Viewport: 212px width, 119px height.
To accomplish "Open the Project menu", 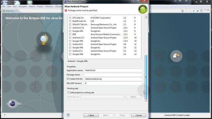I will [40, 6].
